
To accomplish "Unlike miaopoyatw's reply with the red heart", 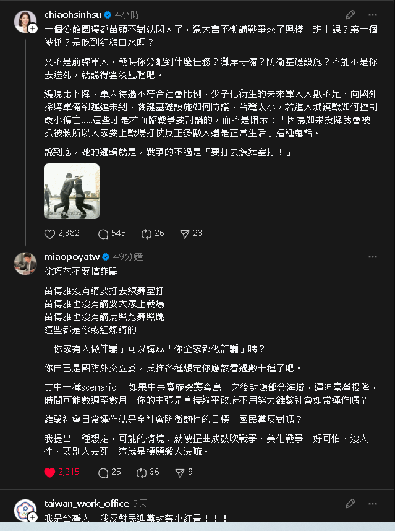I will coord(49,472).
